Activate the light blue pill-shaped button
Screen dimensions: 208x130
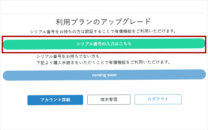(x=104, y=75)
